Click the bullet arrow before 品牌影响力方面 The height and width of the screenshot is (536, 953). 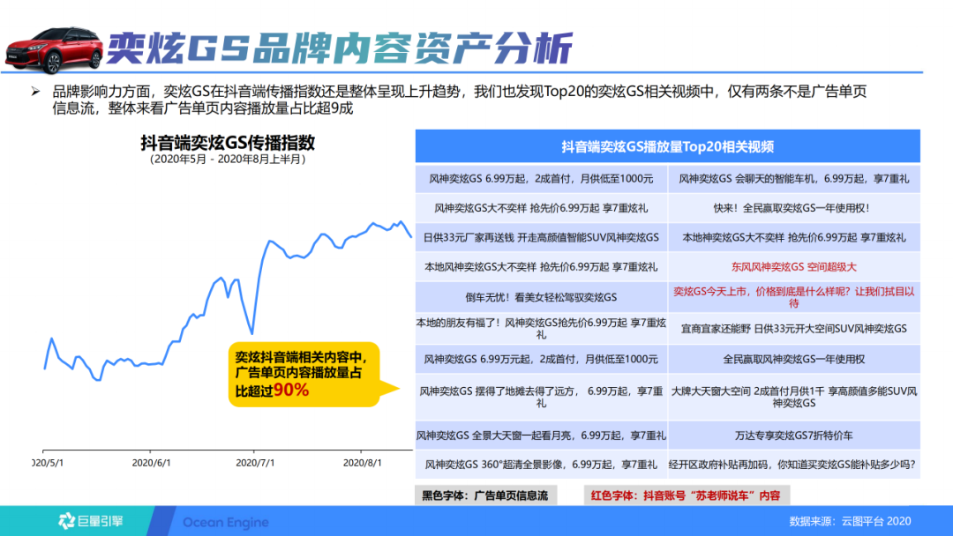[x=35, y=92]
